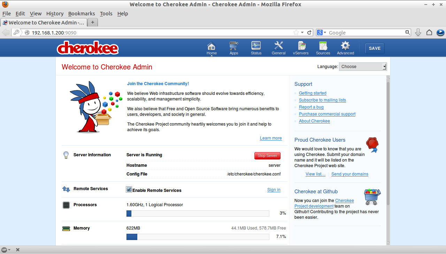This screenshot has height=254, width=446.
Task: Open the Bookmarks menu
Action: click(82, 14)
